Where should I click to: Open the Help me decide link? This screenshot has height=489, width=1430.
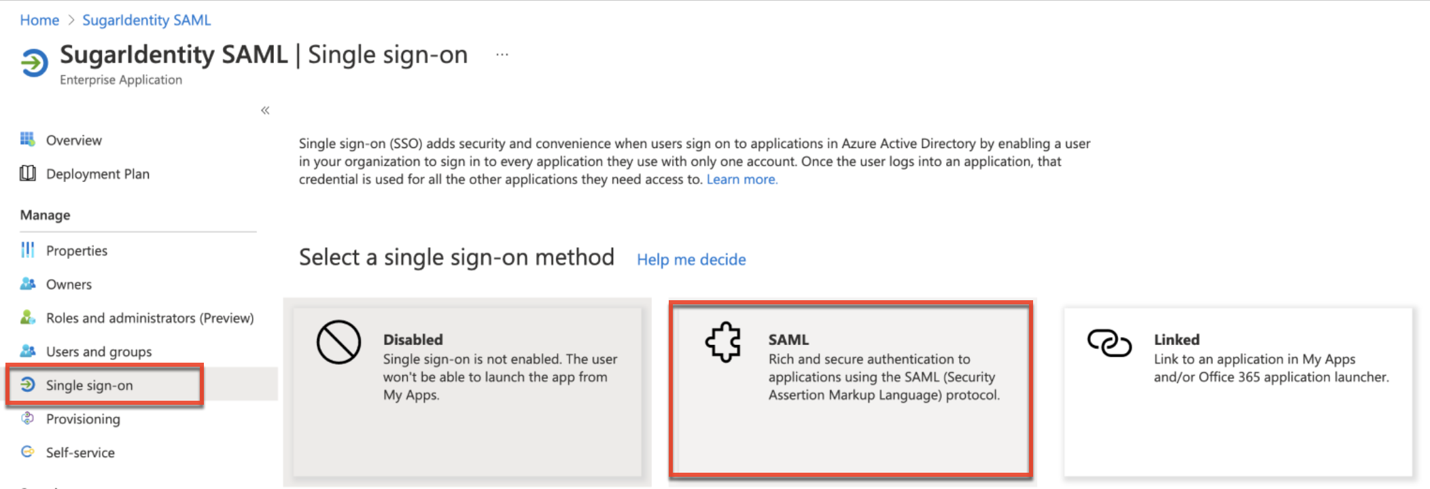pos(691,259)
